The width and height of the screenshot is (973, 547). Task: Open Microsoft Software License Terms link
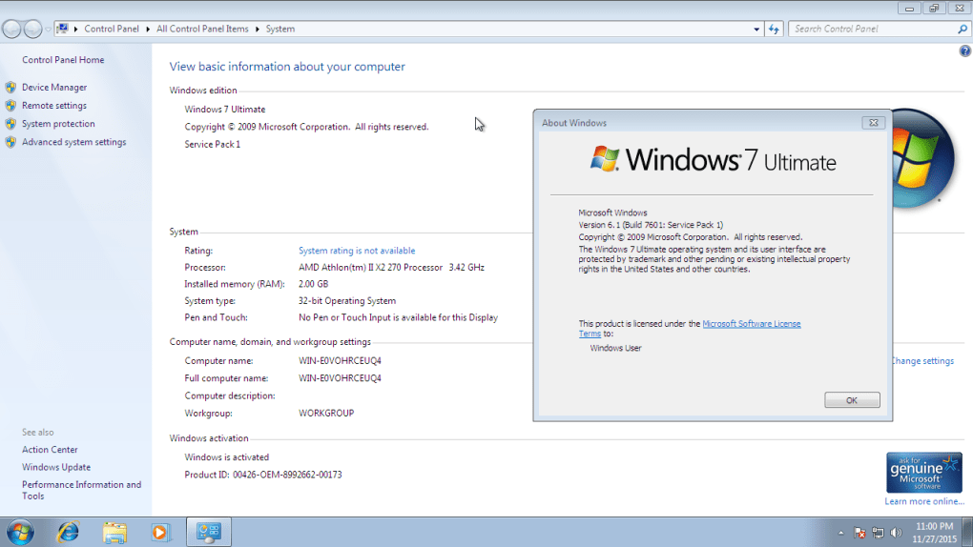point(752,324)
